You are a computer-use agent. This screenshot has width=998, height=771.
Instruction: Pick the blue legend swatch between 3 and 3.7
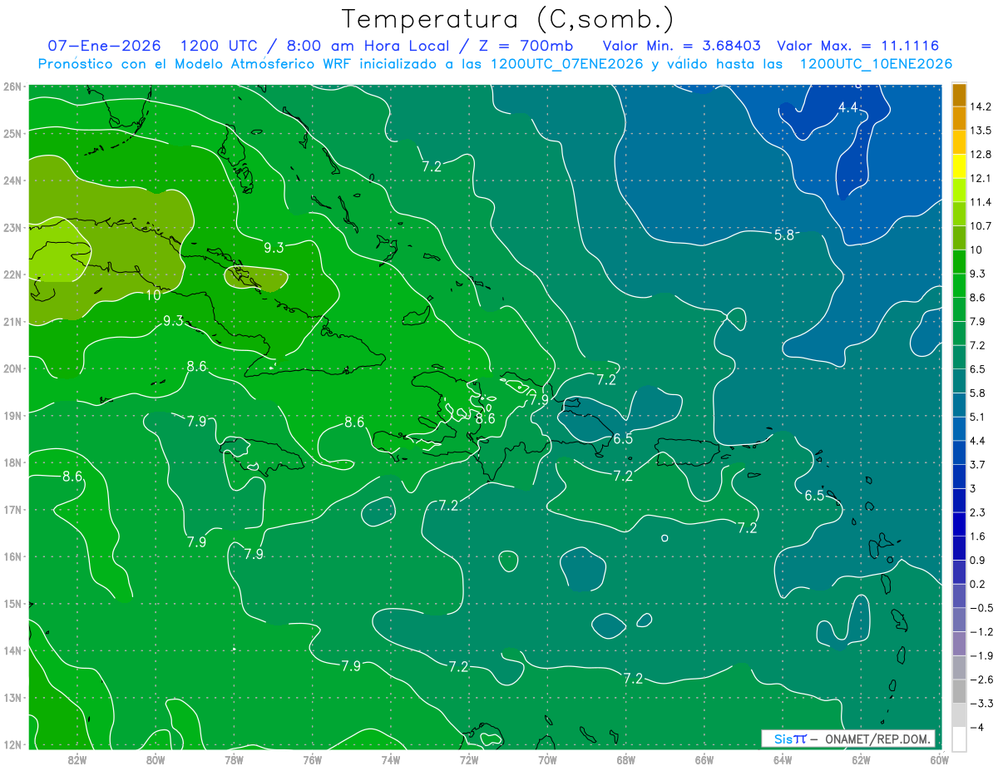(x=959, y=477)
